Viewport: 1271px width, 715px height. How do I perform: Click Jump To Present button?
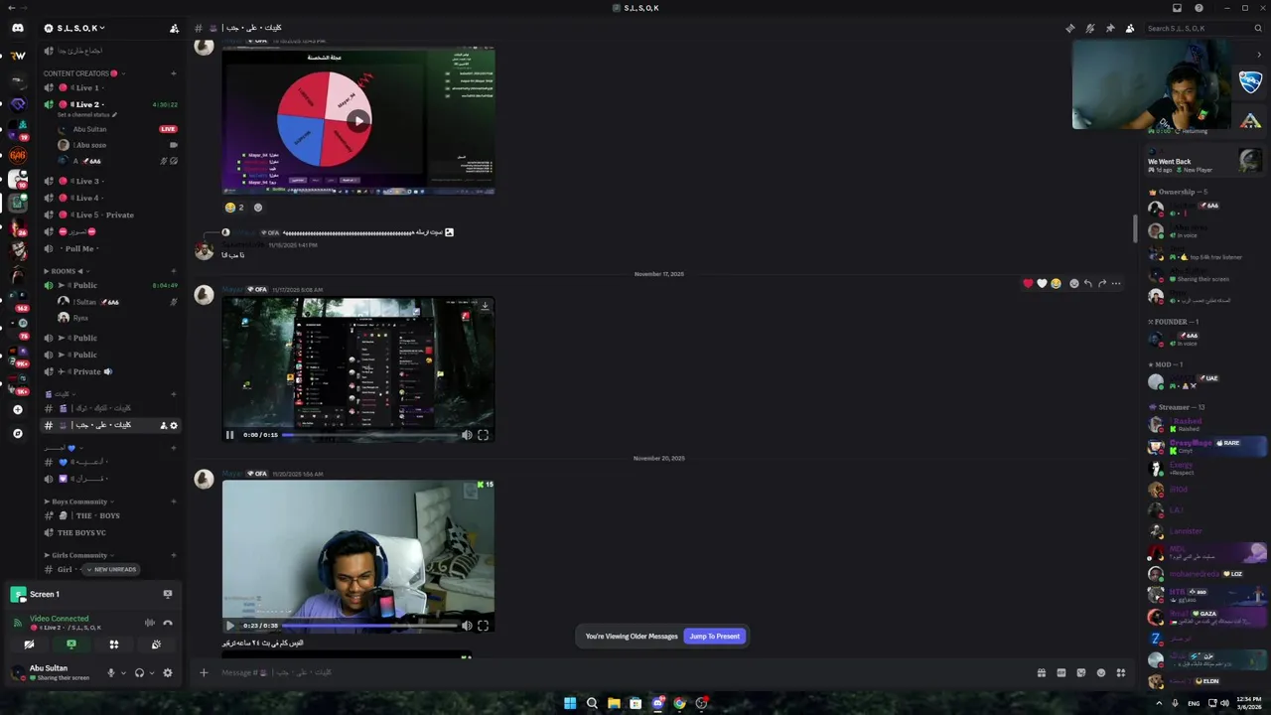click(x=714, y=637)
